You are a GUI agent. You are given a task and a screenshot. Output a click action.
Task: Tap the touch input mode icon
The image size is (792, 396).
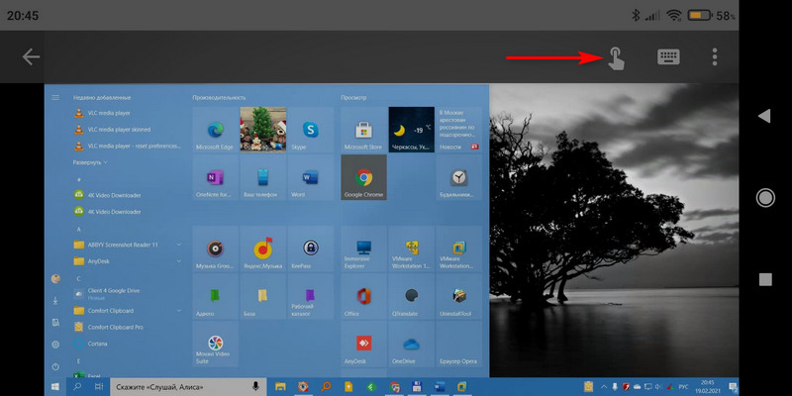coord(616,57)
